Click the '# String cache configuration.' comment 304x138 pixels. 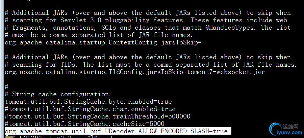tap(57, 94)
